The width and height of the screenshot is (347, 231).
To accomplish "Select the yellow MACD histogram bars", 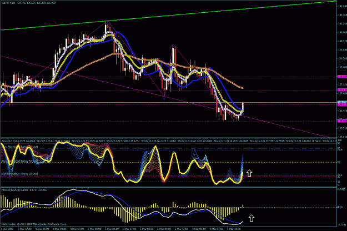I will click(x=127, y=215).
